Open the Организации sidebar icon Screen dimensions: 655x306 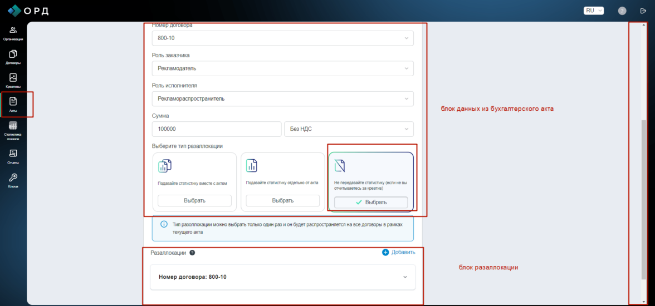coord(13,33)
